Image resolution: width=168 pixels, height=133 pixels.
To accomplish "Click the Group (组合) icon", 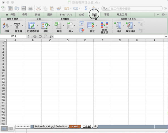I will (118, 26).
